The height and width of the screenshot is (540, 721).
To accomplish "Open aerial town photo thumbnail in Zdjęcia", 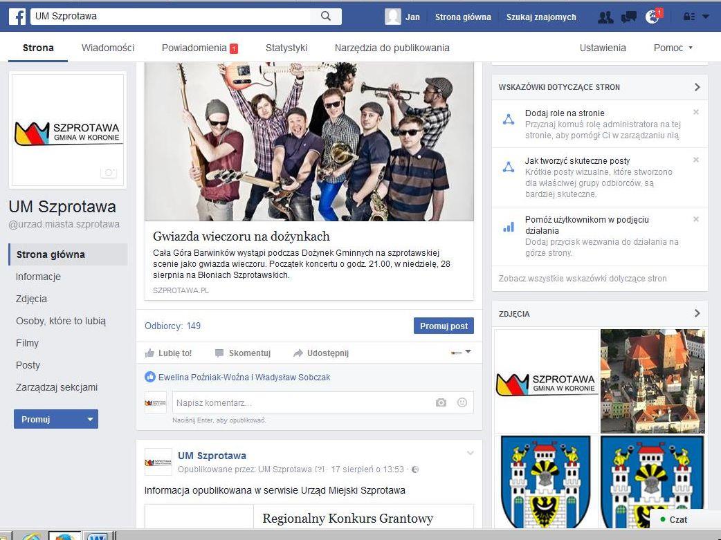I will 652,381.
